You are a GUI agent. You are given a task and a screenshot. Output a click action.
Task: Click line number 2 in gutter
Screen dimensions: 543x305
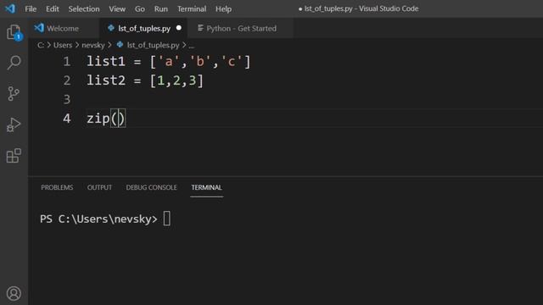pos(66,80)
